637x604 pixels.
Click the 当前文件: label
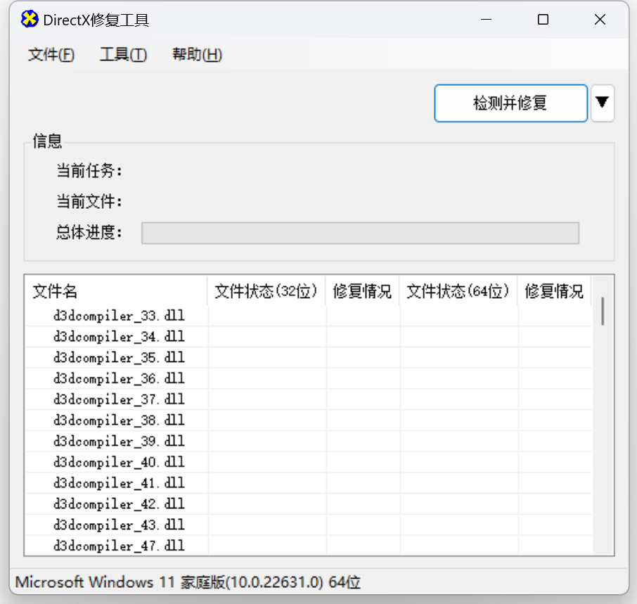point(89,202)
